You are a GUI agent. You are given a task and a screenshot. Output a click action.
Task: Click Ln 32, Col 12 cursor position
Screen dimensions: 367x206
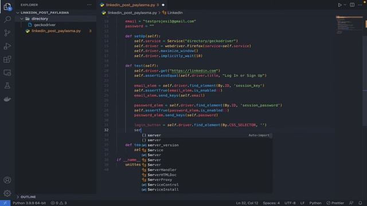247,203
